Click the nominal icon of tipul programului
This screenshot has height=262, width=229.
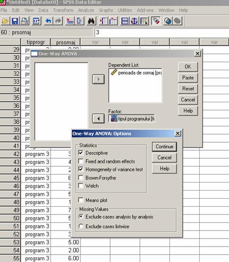(x=114, y=119)
